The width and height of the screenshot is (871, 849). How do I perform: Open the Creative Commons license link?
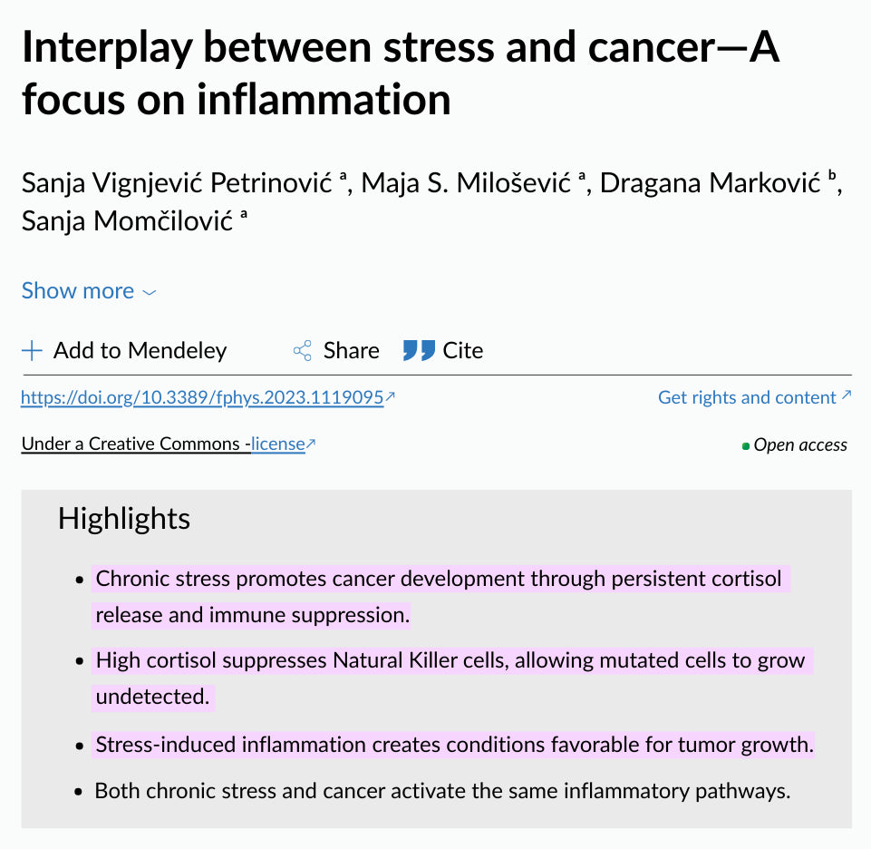277,444
